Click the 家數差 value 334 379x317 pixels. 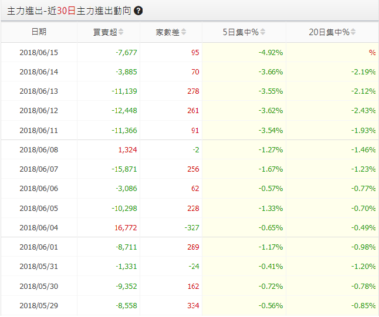tap(194, 305)
